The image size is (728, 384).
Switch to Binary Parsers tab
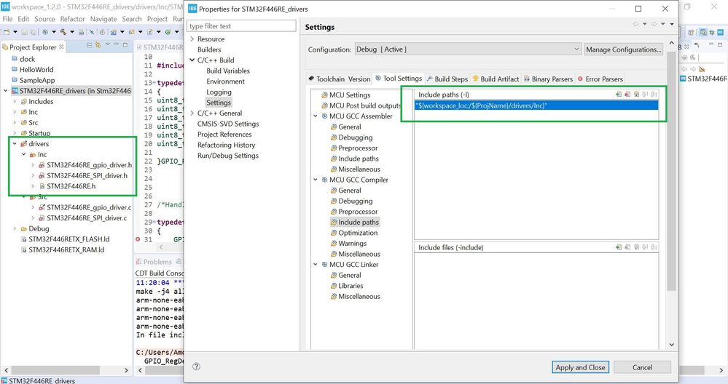[548, 79]
